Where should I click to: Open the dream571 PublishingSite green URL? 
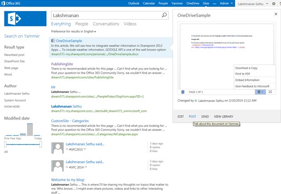point(82,77)
